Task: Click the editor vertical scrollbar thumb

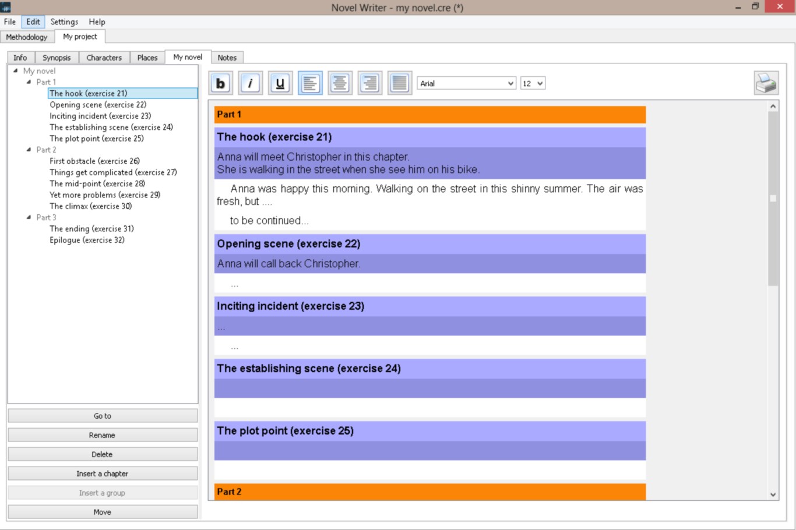Action: [773, 199]
